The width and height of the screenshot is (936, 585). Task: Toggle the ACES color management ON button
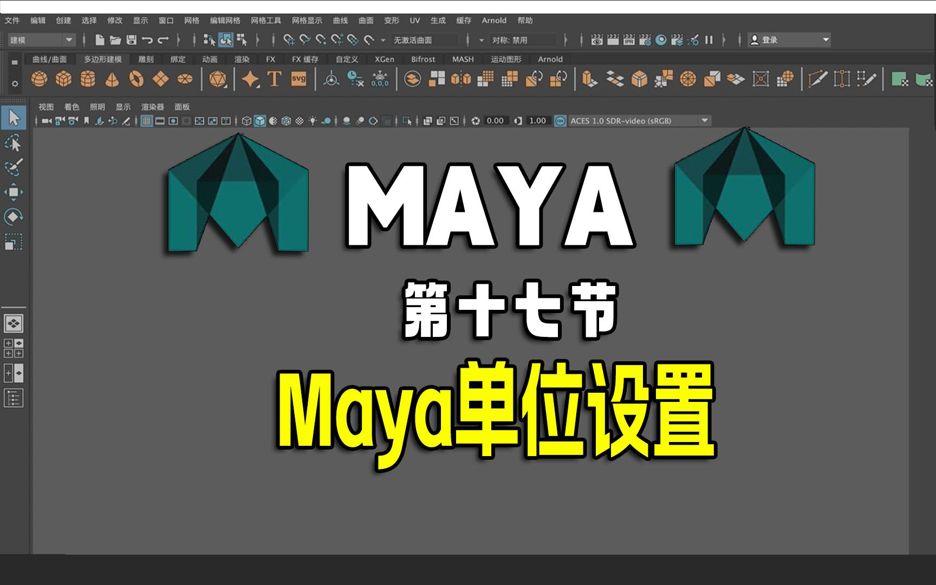(560, 120)
